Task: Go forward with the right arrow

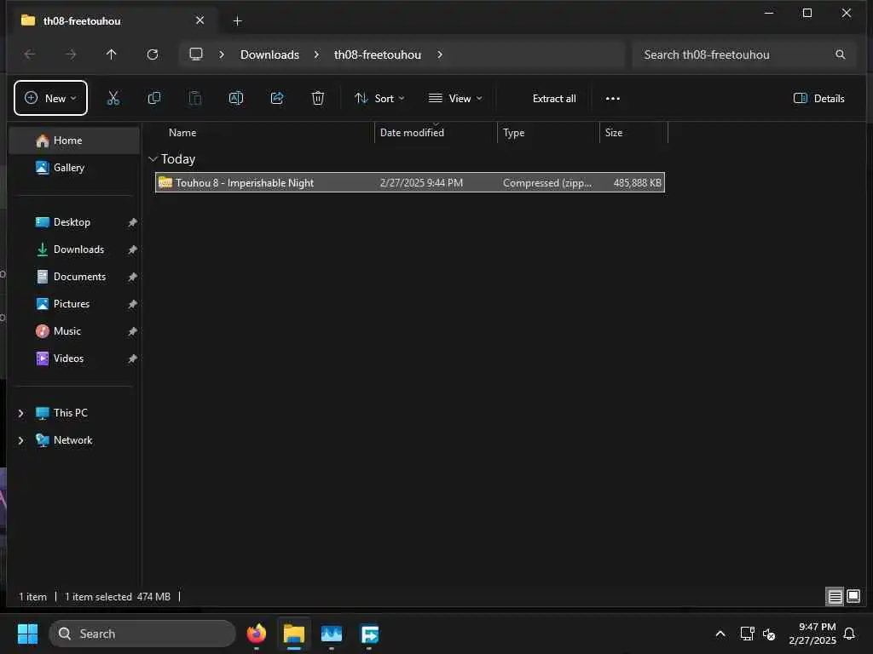Action: pyautogui.click(x=71, y=54)
